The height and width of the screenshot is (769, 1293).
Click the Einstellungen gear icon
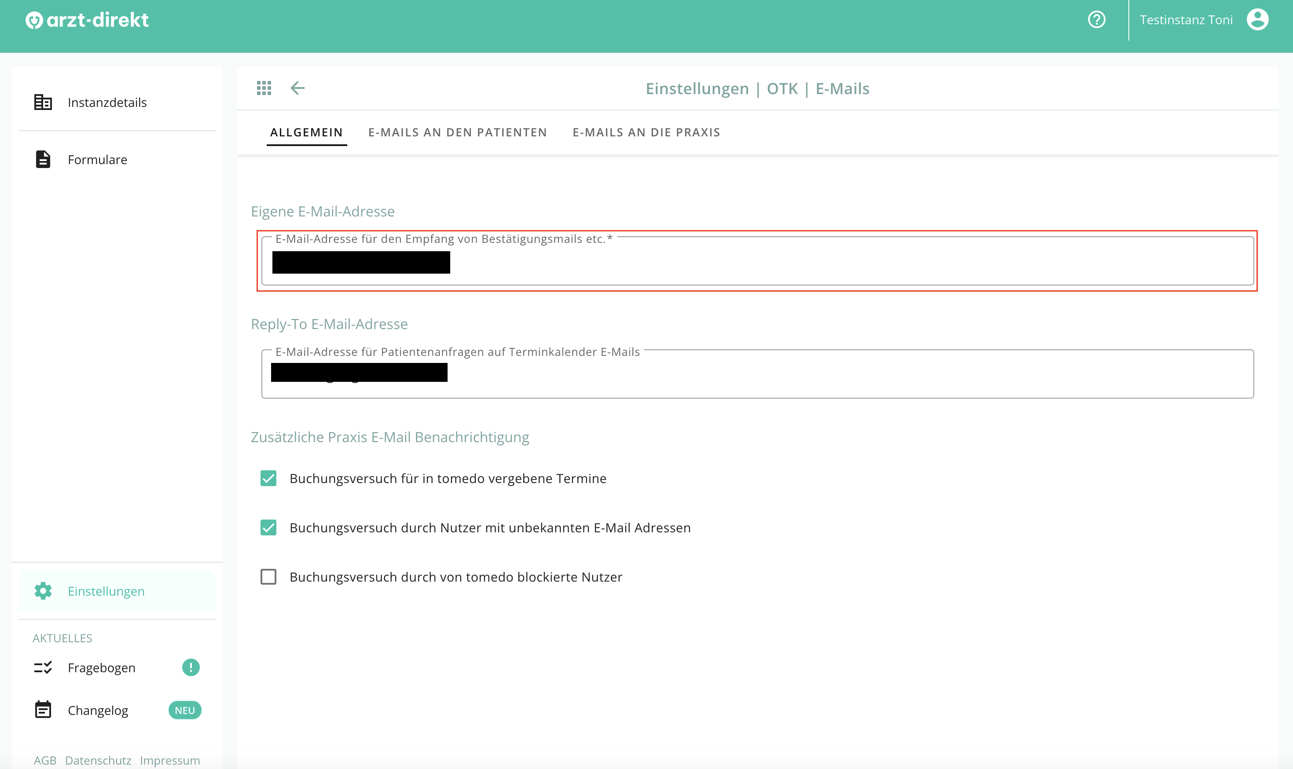click(43, 591)
